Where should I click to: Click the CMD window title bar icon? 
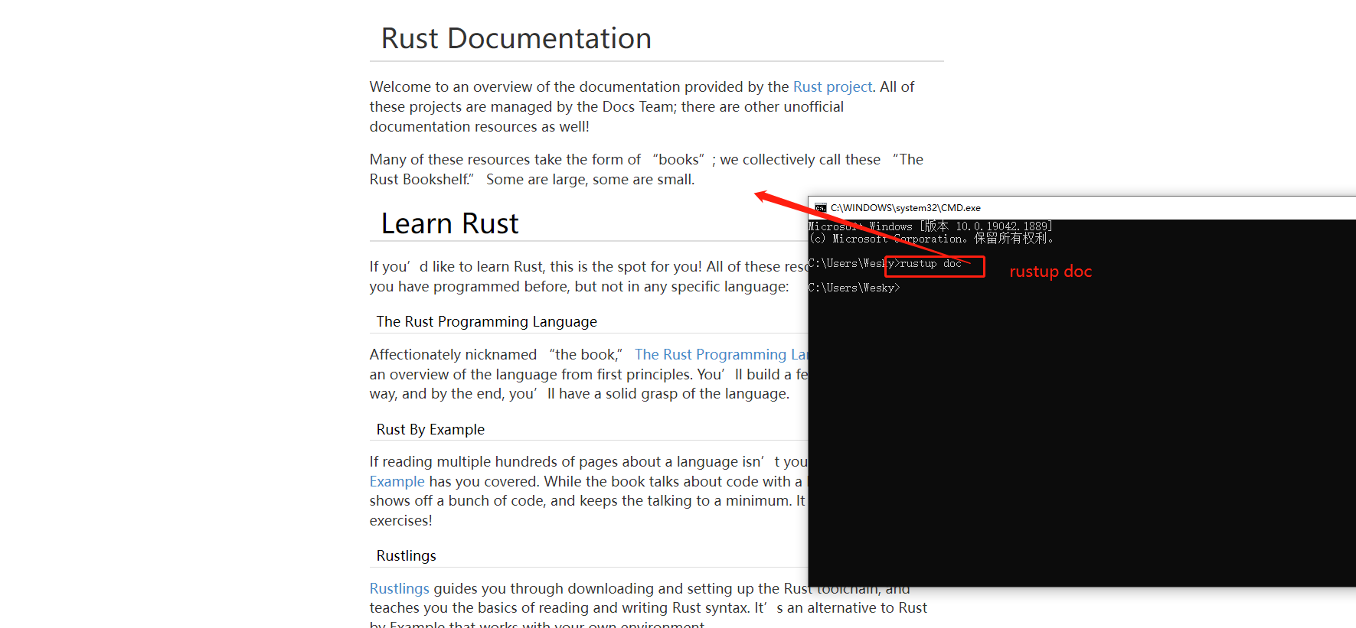[821, 208]
